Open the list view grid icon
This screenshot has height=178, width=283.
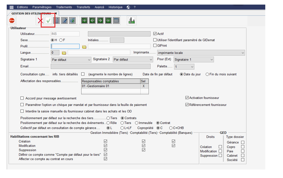tap(116, 20)
